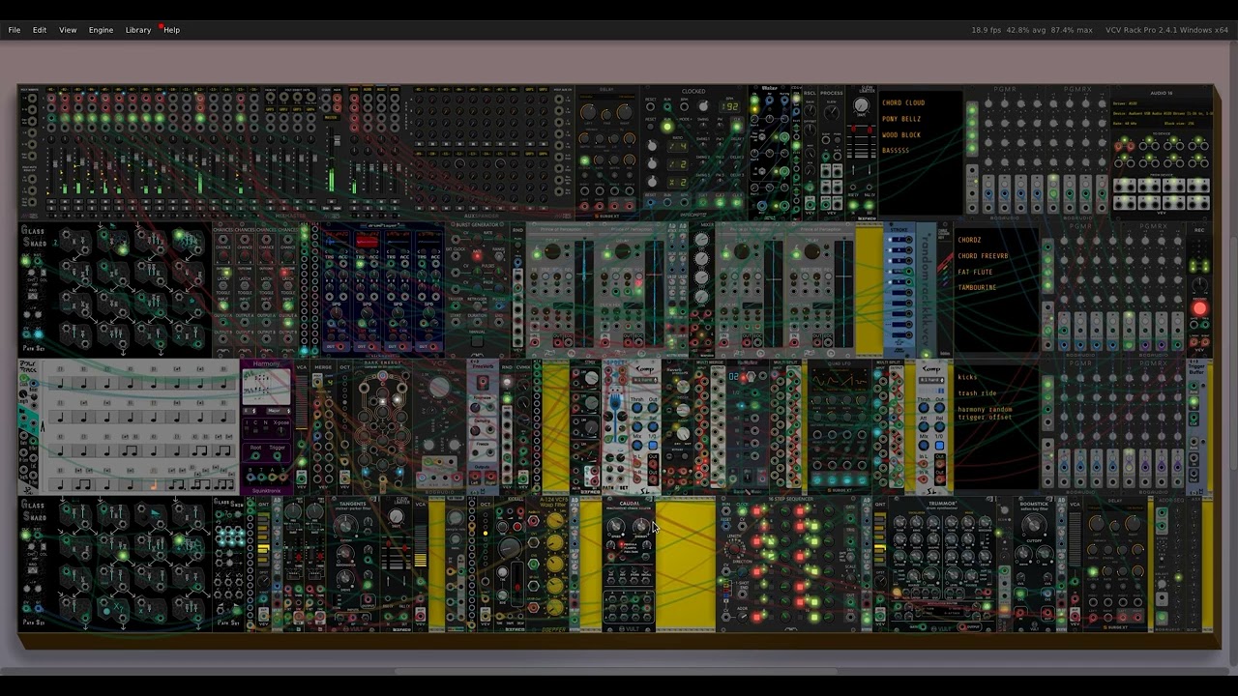This screenshot has height=696, width=1238.
Task: Open the File menu
Action: pyautogui.click(x=15, y=30)
